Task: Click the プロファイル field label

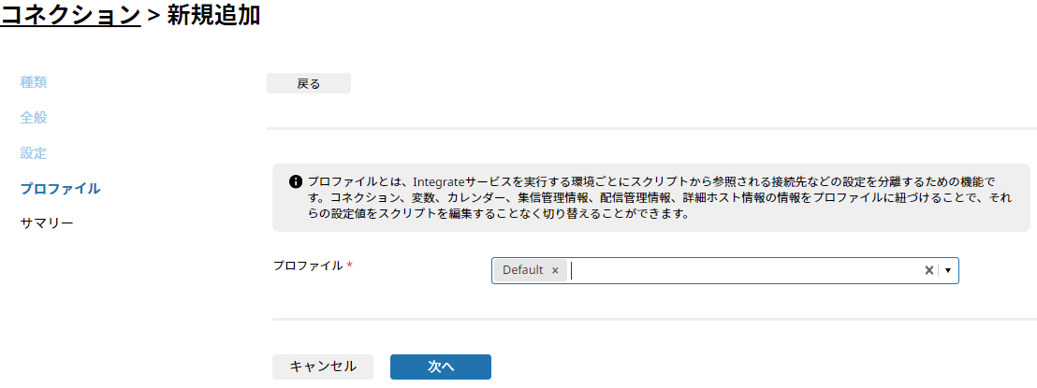Action: (308, 266)
